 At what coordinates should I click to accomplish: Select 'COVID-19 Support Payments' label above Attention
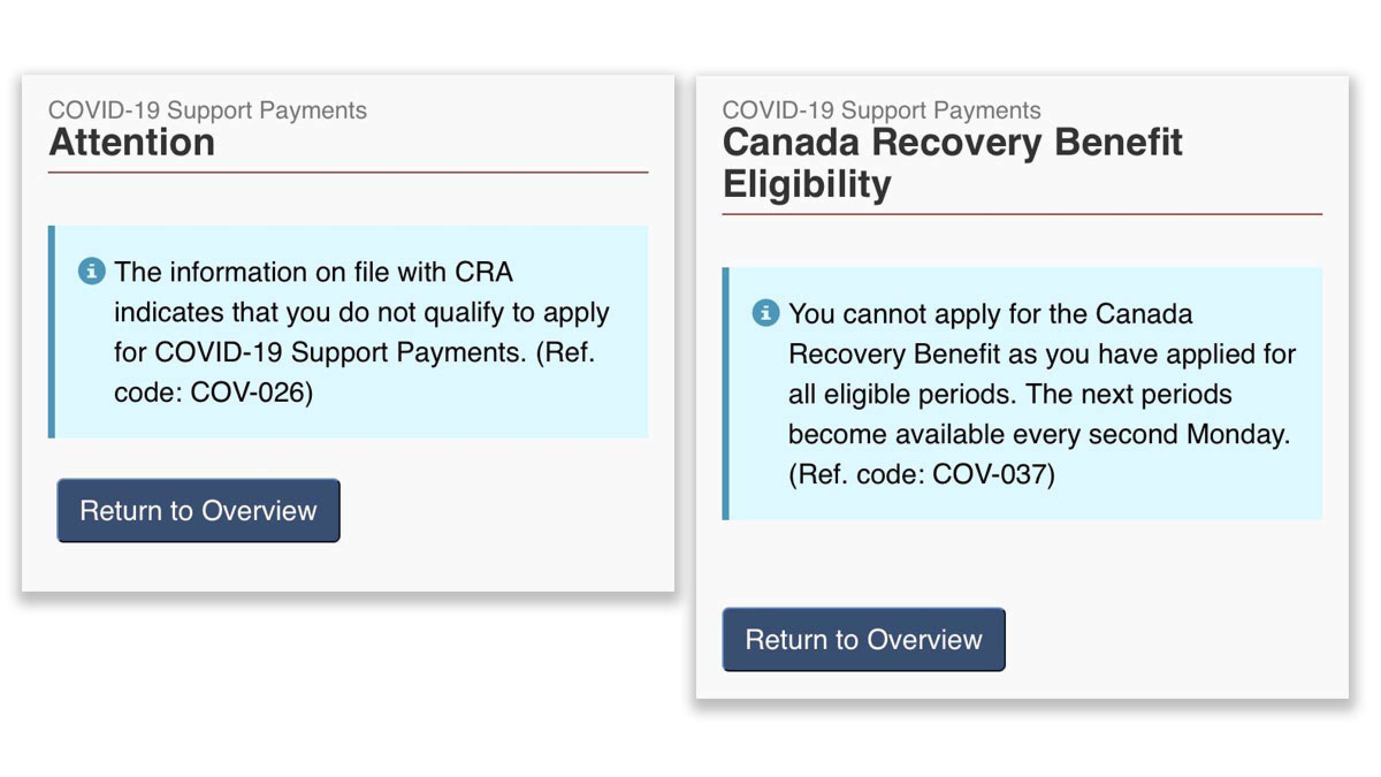[x=207, y=110]
